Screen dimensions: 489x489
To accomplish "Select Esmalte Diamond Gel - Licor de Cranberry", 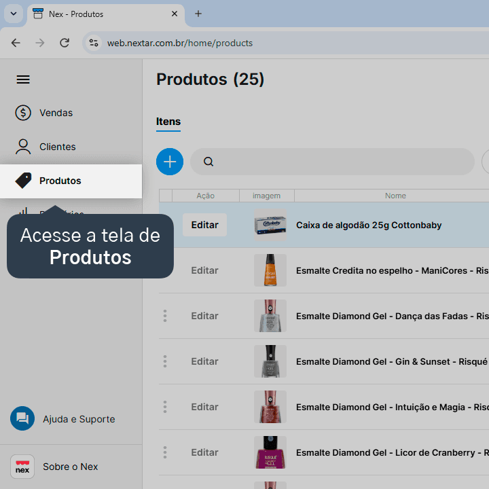I will (x=393, y=453).
